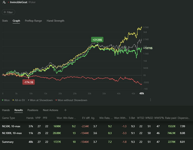This screenshot has height=150, width=193.
Task: Toggle Won without Showdown legend item
Action: (71, 100)
